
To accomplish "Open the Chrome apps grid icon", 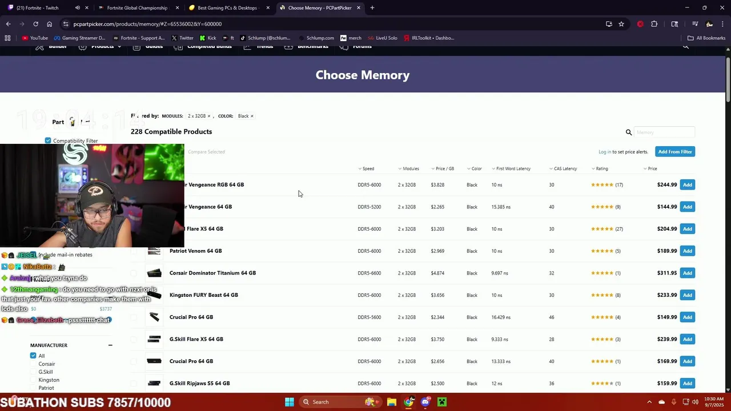I will [x=7, y=38].
